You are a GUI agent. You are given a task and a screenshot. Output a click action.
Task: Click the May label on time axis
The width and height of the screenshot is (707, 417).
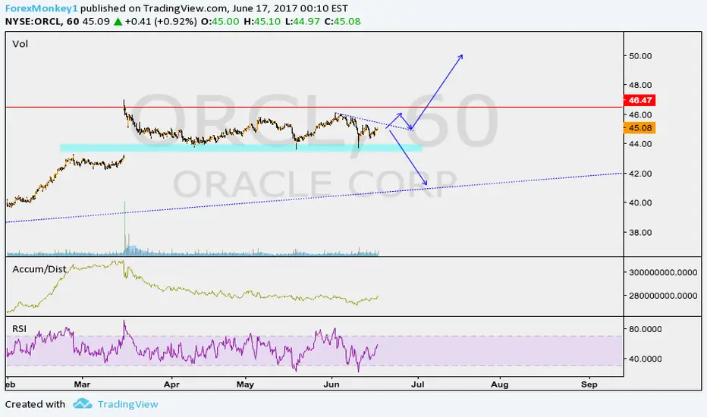pos(245,384)
